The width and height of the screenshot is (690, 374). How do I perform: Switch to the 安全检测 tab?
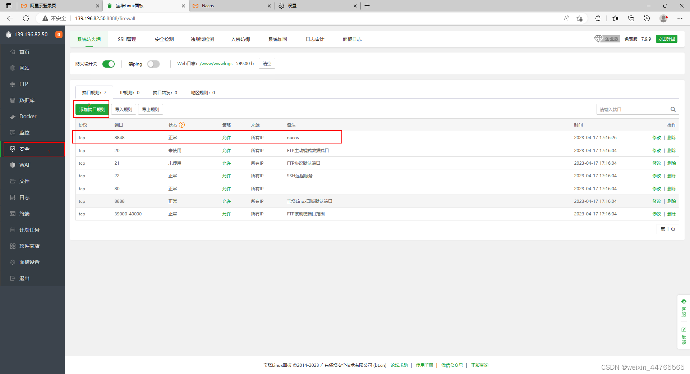[x=164, y=39]
